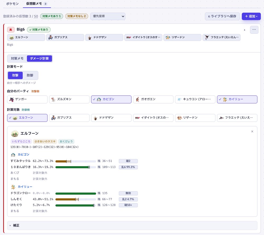Set calculation mode to 攻撃

(15, 75)
